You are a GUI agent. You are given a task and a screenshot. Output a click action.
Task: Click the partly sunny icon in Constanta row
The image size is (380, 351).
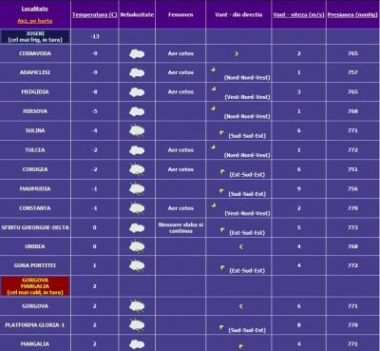click(x=137, y=208)
